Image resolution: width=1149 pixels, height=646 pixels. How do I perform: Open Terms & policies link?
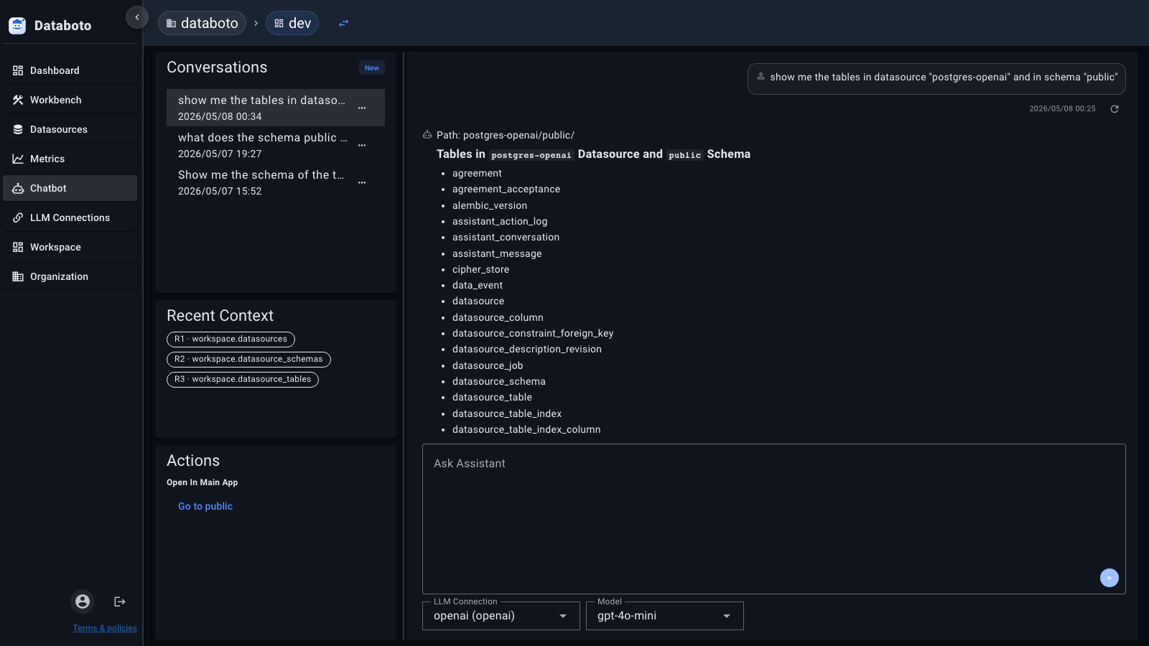[x=105, y=628]
